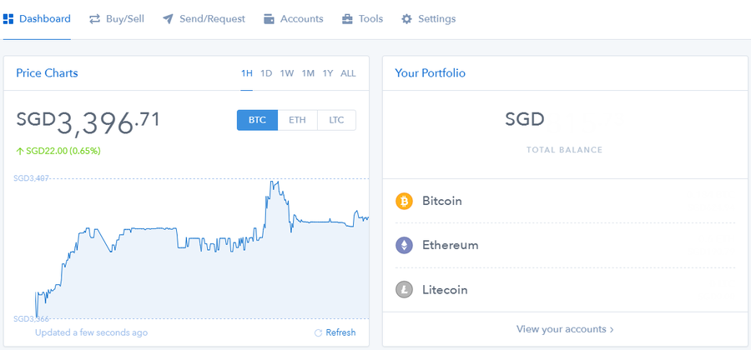Switch chart to LTC

pos(336,120)
